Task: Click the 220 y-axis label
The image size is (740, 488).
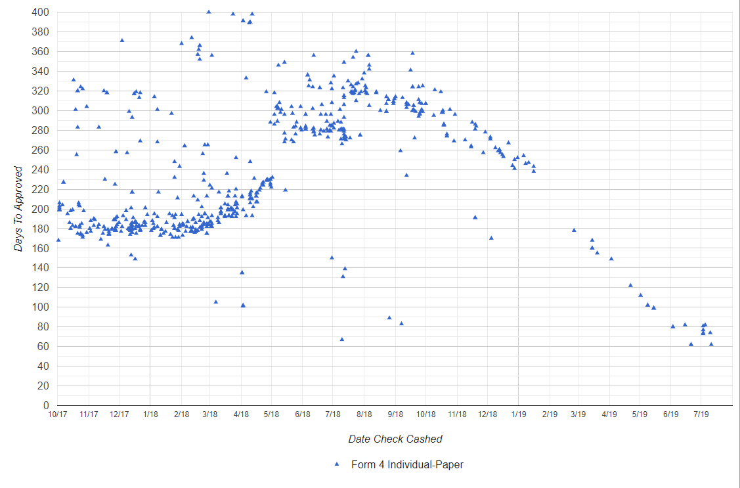Action: 41,189
